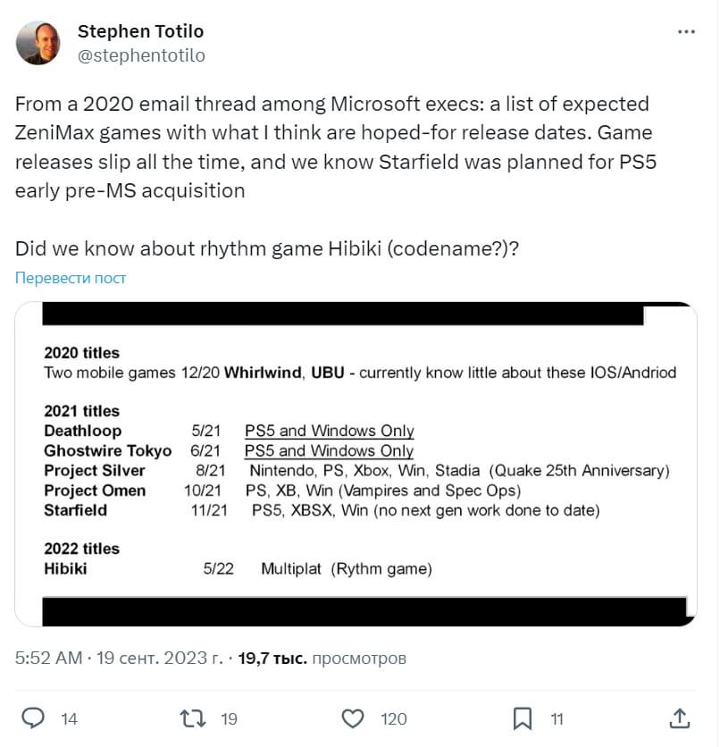The width and height of the screenshot is (720, 747).
Task: Open the @stephentotilo handle link
Action: point(141,55)
